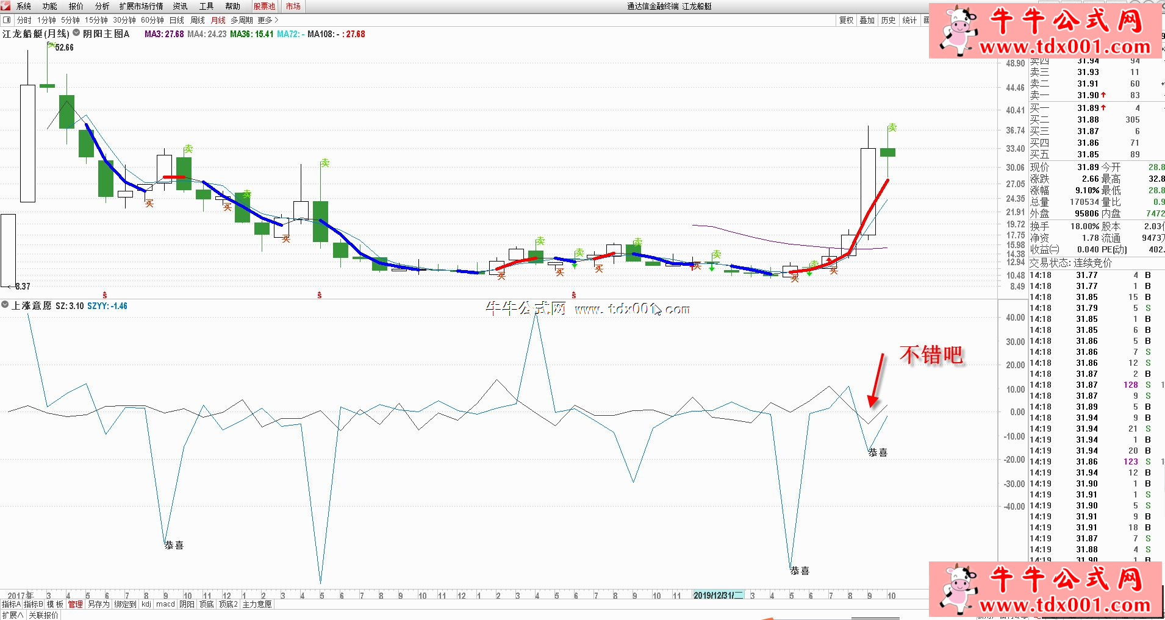Switch to the 主力意愿 indicator
The width and height of the screenshot is (1165, 620).
257,604
